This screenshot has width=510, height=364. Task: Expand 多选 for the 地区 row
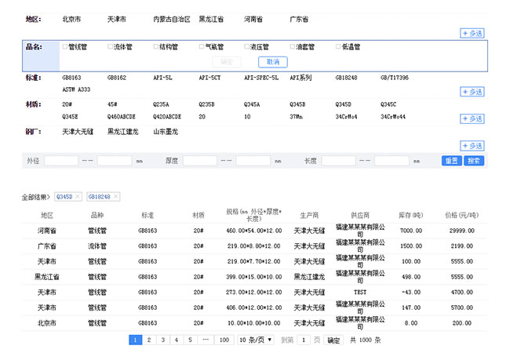[472, 33]
